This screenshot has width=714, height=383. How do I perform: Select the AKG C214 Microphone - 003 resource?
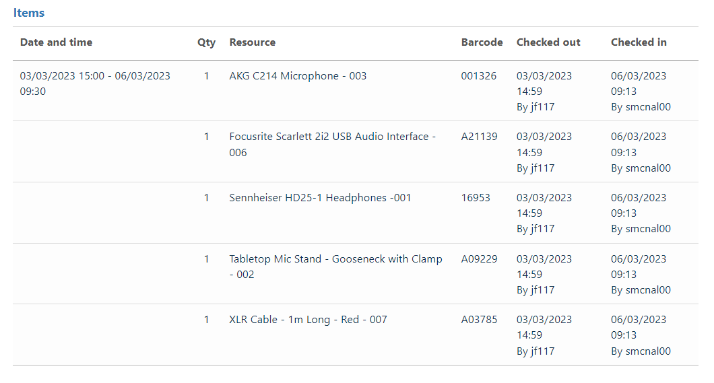[x=298, y=76]
